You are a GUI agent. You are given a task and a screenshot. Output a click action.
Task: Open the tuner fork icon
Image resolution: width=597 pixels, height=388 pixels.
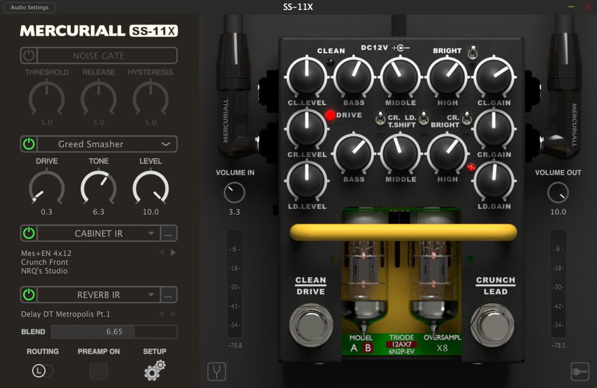[x=217, y=371]
